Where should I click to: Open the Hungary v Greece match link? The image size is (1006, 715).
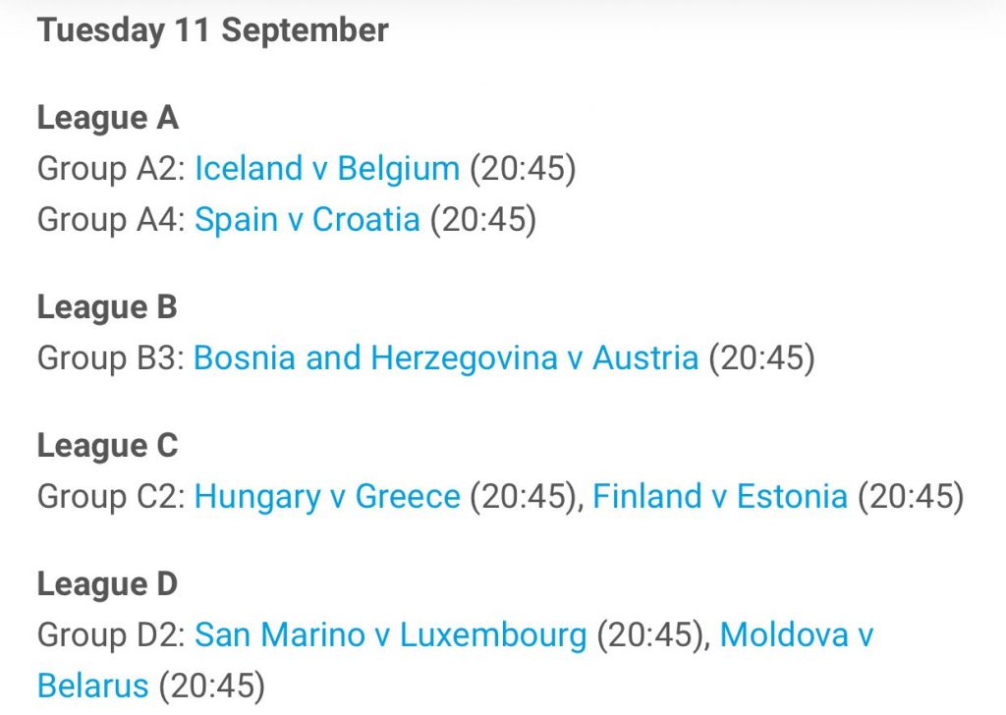pos(327,496)
